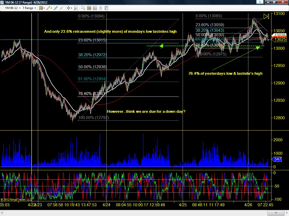Click the 12800 price axis label
Viewport: 289px width, 216px height.
point(279,118)
